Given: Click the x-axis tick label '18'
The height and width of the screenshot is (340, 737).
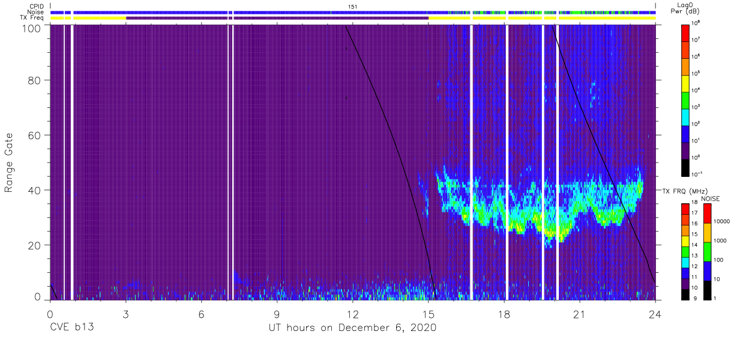Looking at the screenshot, I should 504,313.
